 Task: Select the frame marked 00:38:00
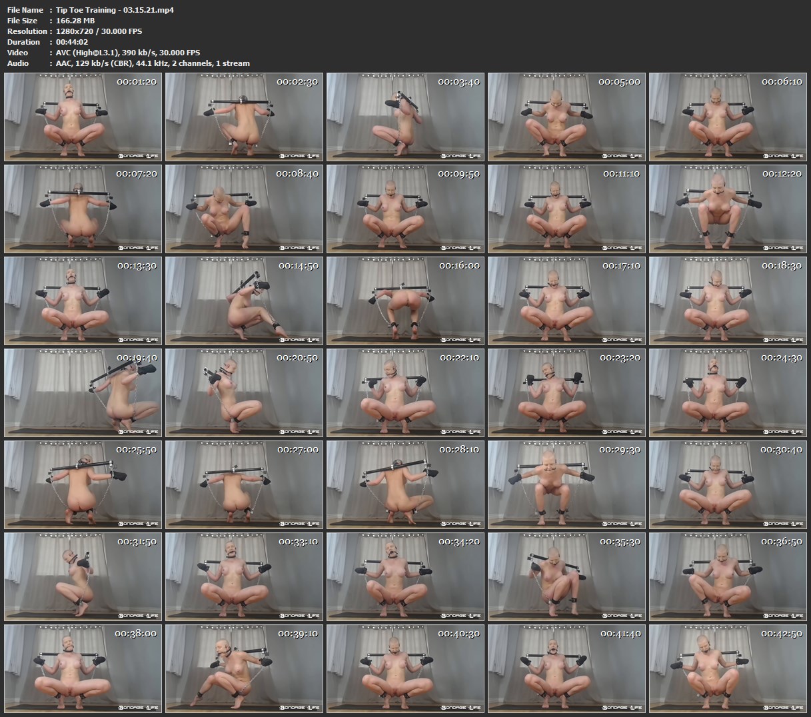pyautogui.click(x=83, y=669)
